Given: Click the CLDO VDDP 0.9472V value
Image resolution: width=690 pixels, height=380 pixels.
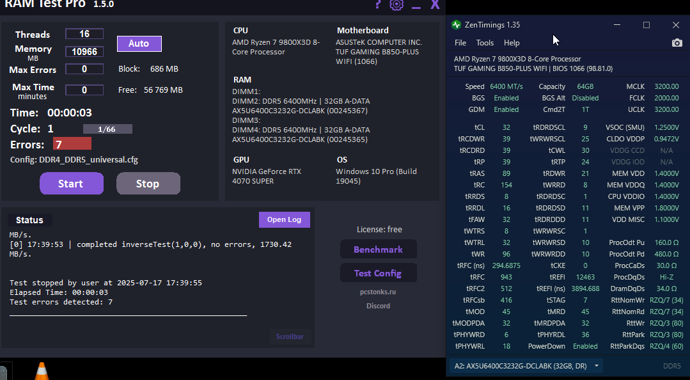Looking at the screenshot, I should click(x=666, y=139).
